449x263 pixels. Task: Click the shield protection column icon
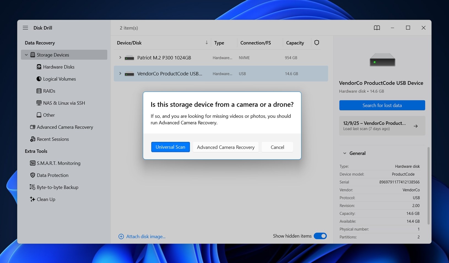317,43
